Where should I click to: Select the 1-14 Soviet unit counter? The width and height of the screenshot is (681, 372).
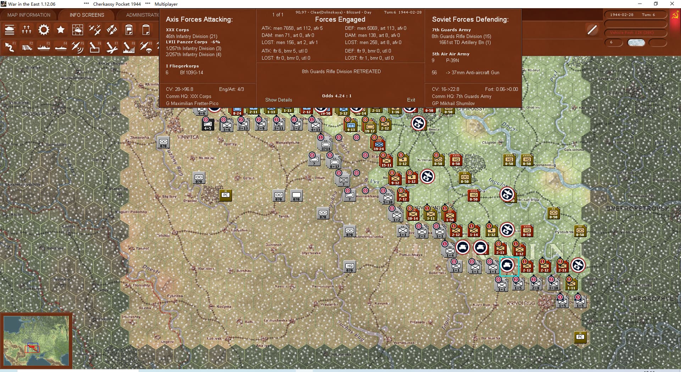click(474, 231)
